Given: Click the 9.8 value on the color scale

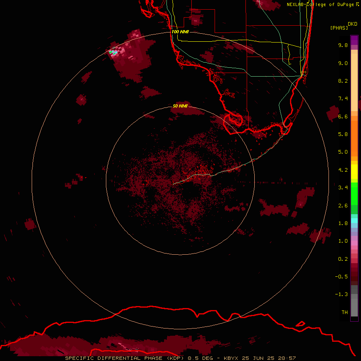Looking at the screenshot, I should [x=343, y=45].
